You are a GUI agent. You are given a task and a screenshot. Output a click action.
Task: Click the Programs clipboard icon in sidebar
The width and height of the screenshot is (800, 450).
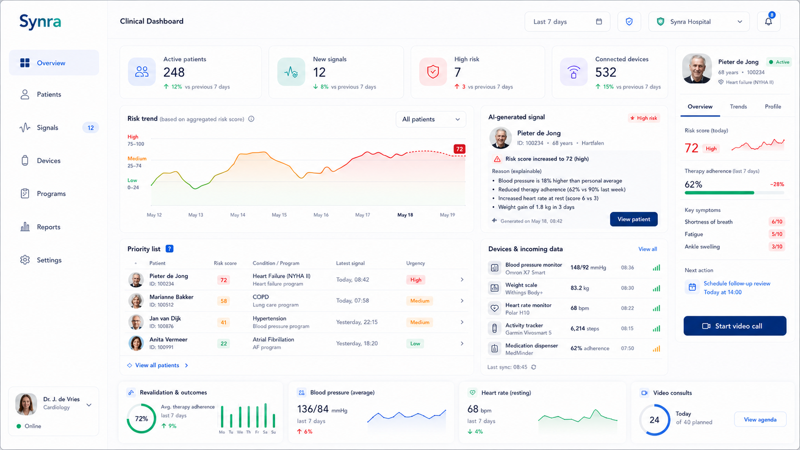pos(25,194)
